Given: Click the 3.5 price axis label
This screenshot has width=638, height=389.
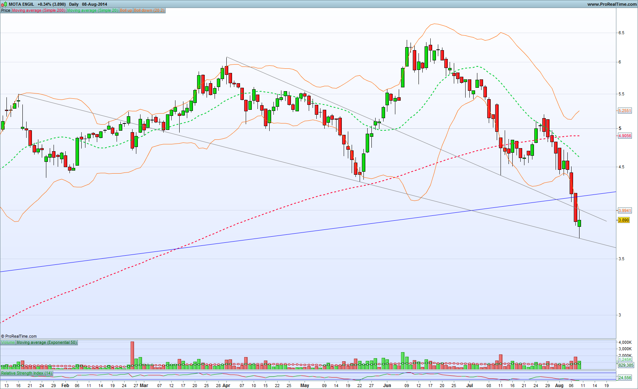Looking at the screenshot, I should [x=621, y=259].
